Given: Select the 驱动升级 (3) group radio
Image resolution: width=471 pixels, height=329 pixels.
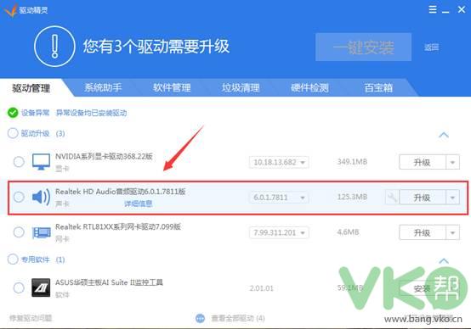Looking at the screenshot, I should coord(13,133).
